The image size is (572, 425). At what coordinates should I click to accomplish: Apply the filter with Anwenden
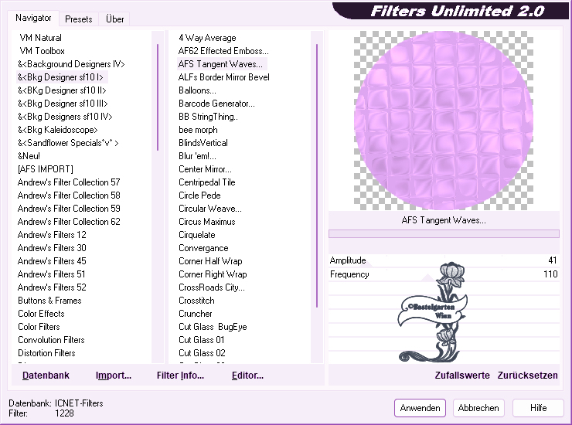420,407
